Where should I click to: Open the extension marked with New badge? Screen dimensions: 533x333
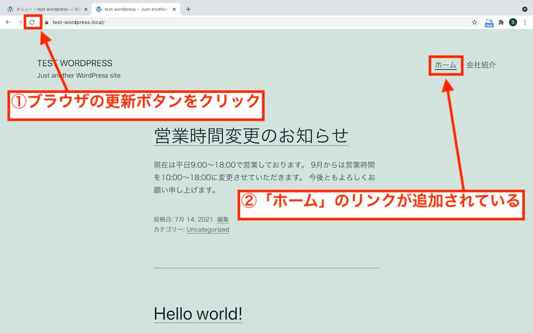tap(488, 22)
